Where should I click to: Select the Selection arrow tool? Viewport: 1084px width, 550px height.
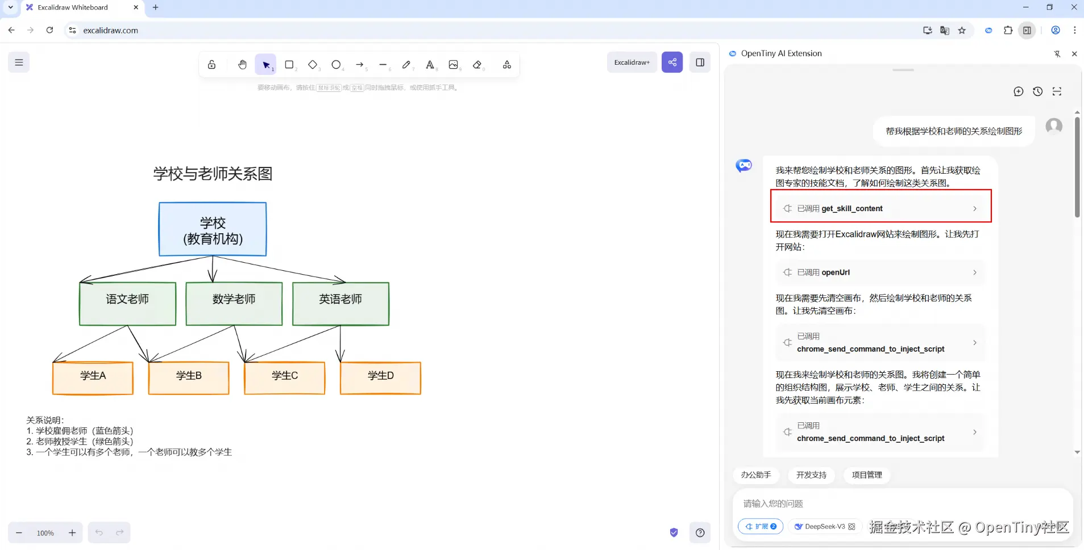[x=266, y=65]
